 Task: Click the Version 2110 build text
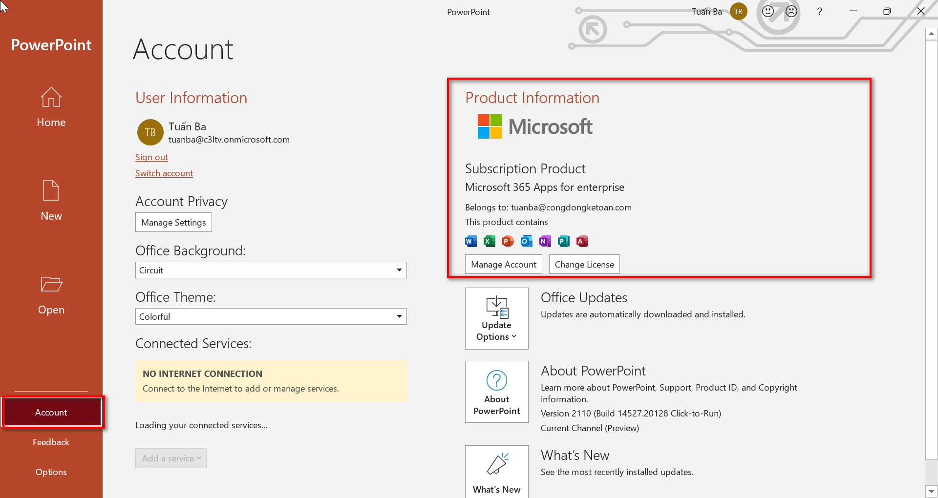point(631,414)
